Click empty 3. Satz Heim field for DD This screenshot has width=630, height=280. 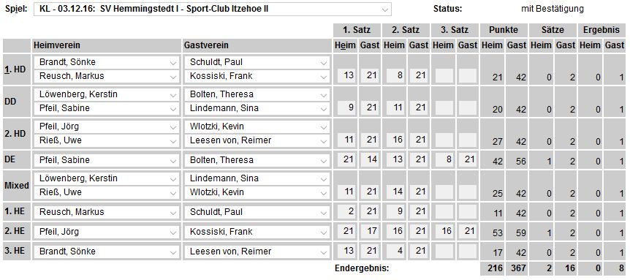tap(444, 107)
